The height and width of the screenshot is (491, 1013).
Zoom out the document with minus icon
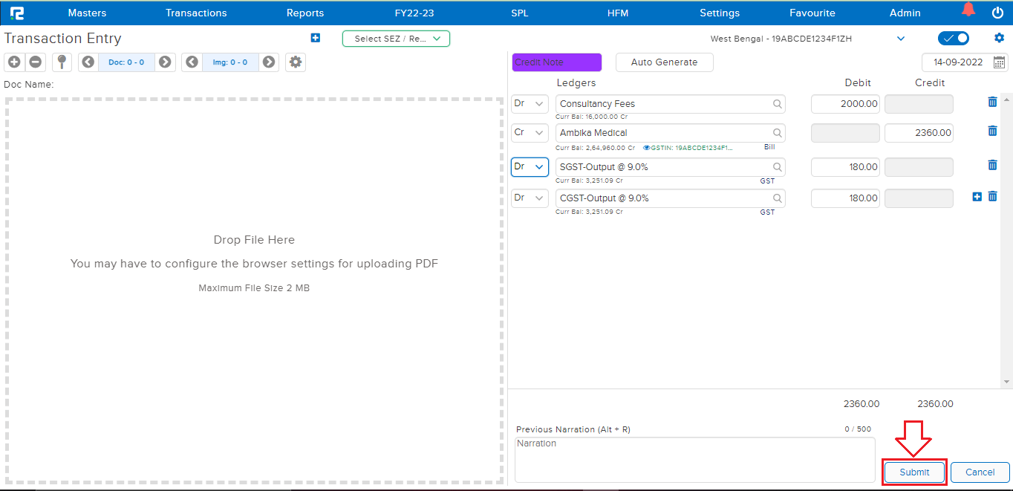tap(35, 62)
